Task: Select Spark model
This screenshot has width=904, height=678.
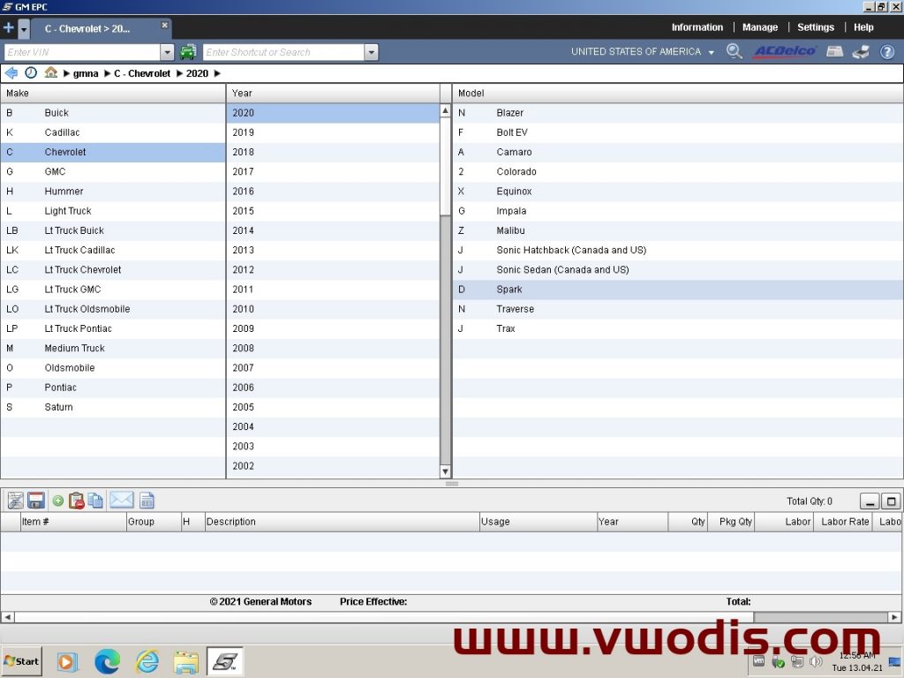Action: click(678, 289)
